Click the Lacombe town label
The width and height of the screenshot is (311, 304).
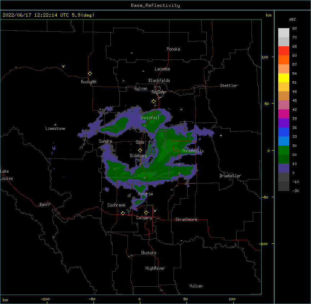(162, 69)
